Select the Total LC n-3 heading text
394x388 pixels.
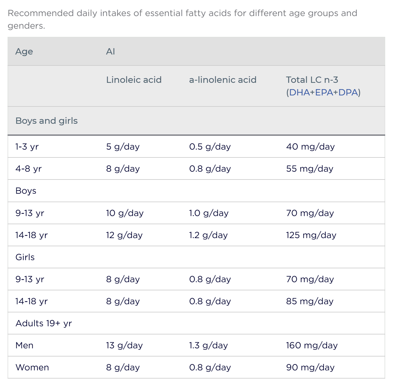point(312,80)
